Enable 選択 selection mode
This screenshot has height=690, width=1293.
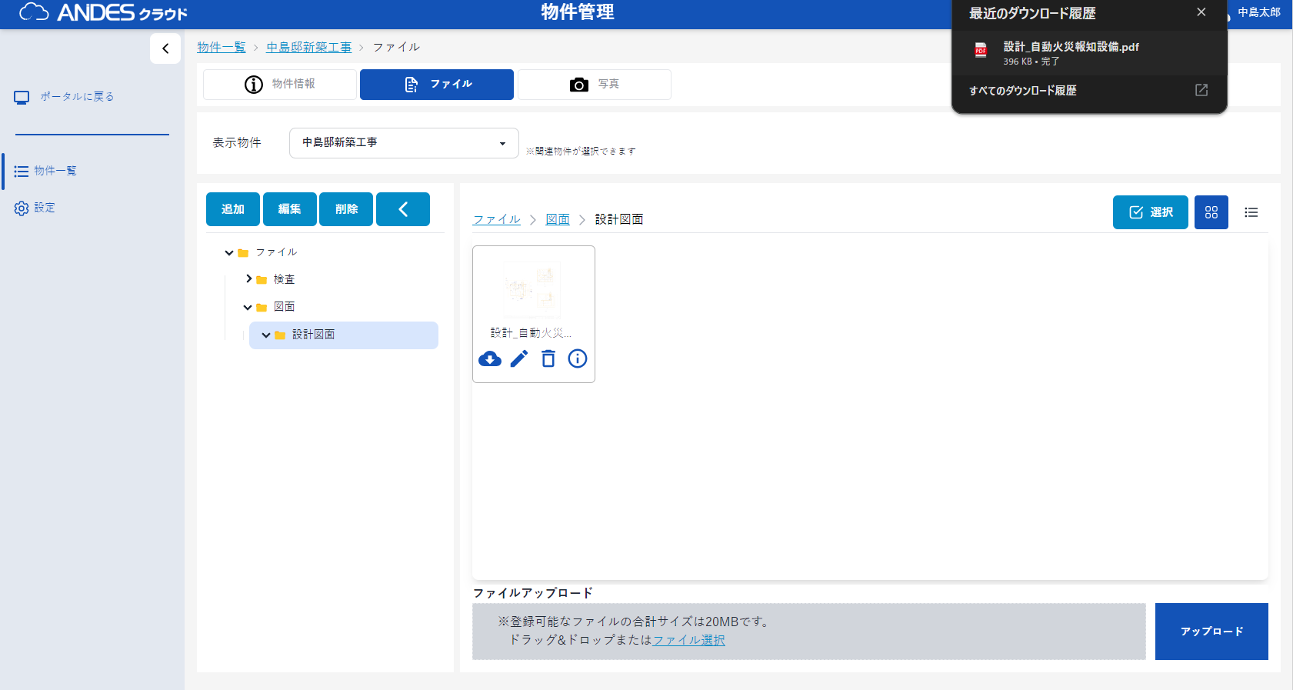point(1150,212)
